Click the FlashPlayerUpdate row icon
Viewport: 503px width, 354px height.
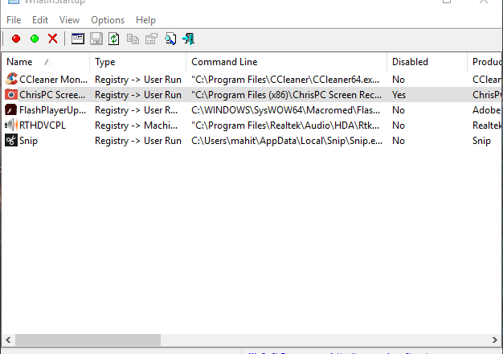[11, 110]
